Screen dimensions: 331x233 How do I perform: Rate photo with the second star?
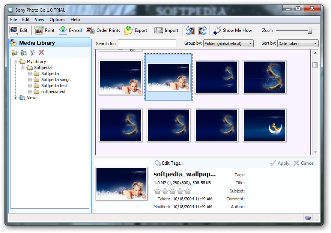click(x=165, y=191)
